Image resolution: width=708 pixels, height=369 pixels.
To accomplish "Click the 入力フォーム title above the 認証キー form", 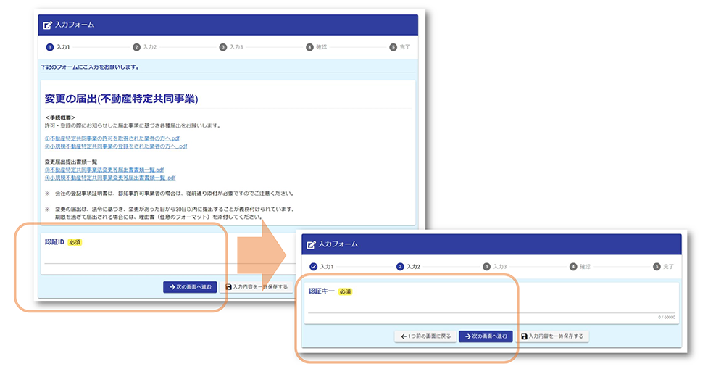I will (x=338, y=244).
